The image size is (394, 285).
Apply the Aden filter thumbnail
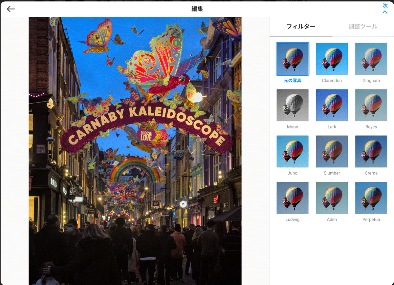(332, 198)
